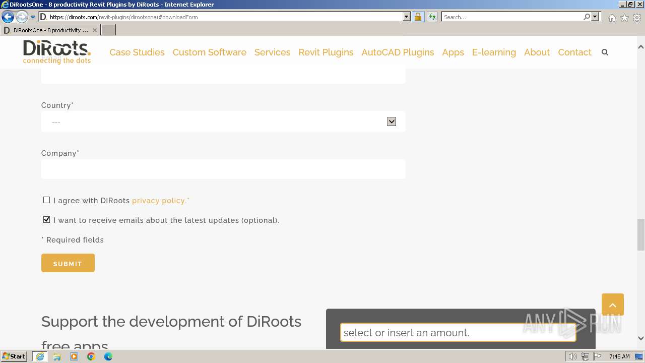The image size is (645, 363).
Task: Click the DiRoots logo
Action: [57, 52]
